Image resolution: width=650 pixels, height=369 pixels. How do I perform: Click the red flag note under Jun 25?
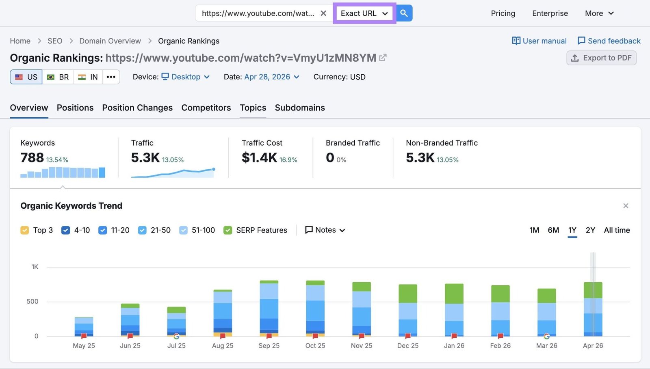[130, 336]
